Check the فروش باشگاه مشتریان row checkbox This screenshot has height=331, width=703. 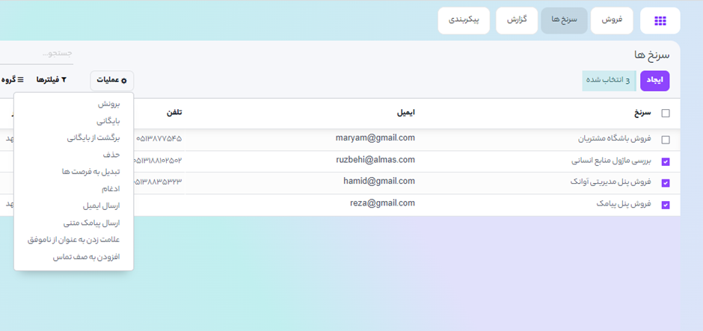(666, 140)
